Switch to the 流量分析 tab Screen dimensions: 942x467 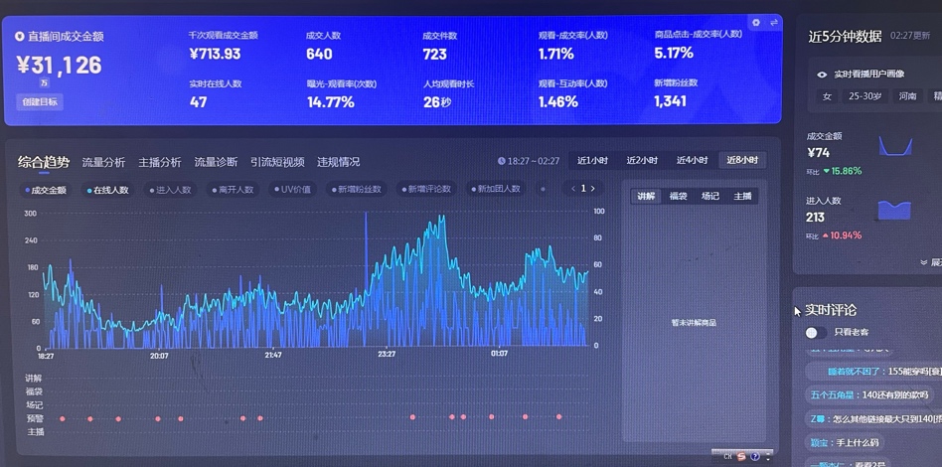pos(103,162)
